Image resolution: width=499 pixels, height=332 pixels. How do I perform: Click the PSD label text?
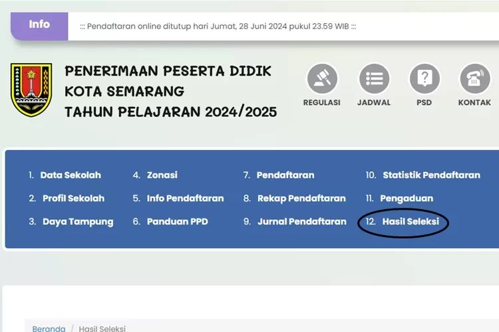tap(424, 103)
